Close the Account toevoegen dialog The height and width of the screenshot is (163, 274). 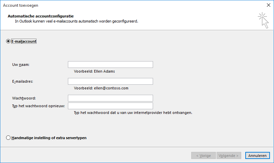(269, 5)
